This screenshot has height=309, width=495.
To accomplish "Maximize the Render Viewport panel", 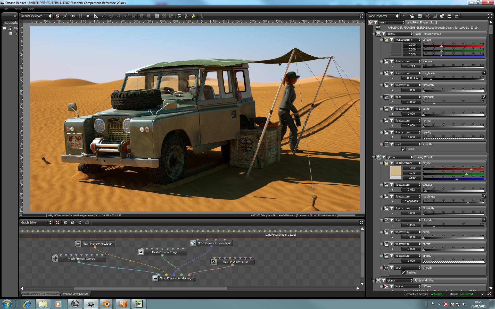I will coord(361,16).
